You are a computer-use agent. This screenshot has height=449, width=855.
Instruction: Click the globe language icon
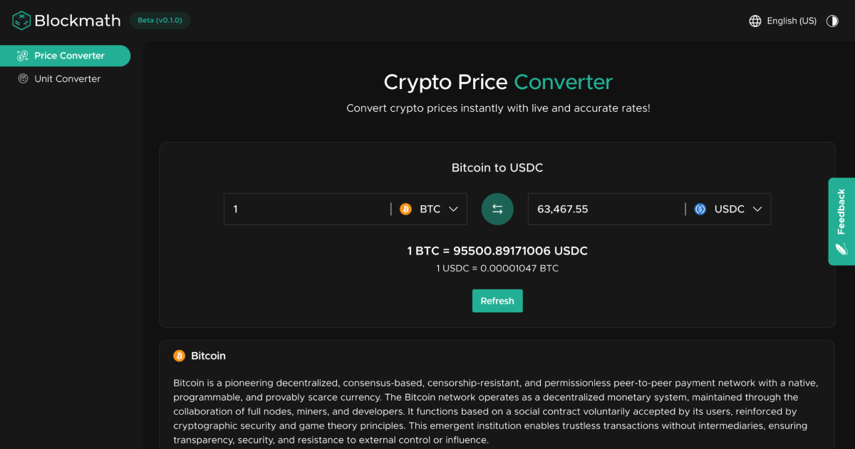click(x=755, y=21)
